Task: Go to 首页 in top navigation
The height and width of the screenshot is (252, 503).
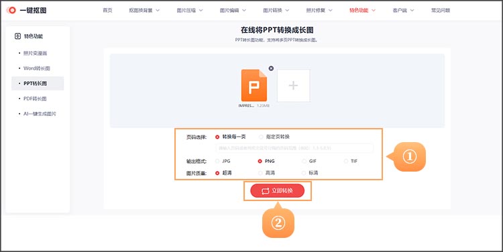Action: [x=107, y=11]
